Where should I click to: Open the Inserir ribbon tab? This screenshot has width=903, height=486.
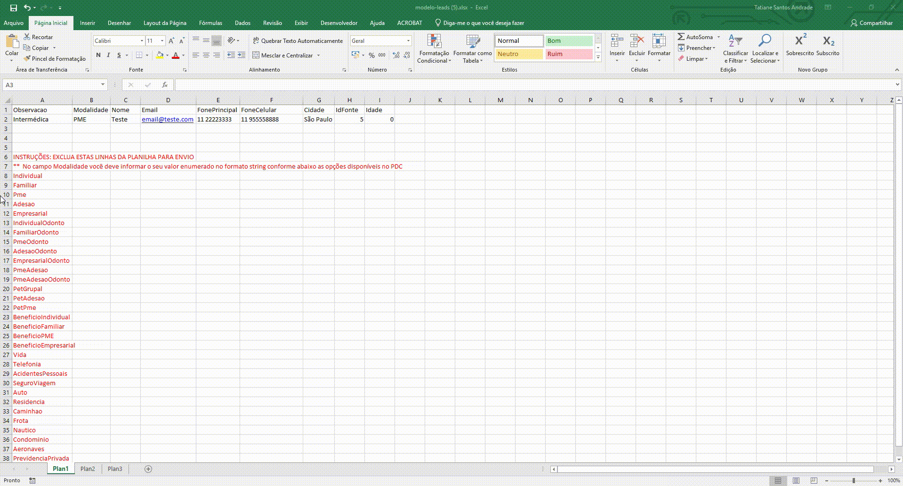click(x=88, y=23)
